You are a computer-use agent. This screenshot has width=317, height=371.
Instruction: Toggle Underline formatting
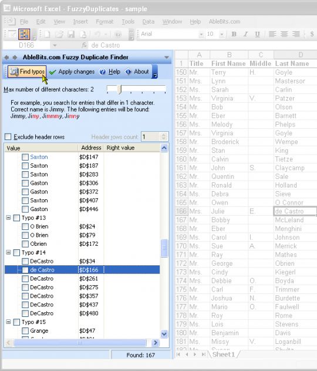click(258, 34)
